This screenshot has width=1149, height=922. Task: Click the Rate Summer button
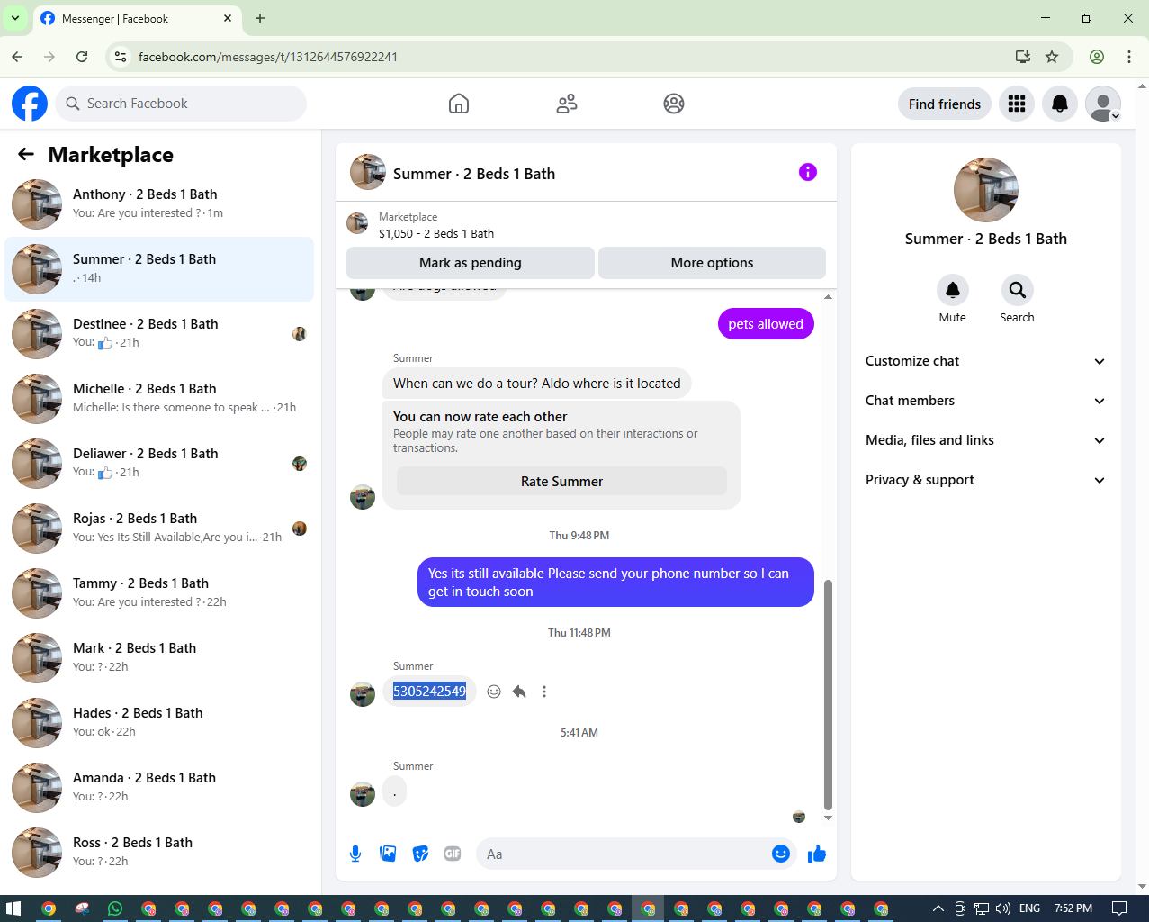tap(561, 482)
